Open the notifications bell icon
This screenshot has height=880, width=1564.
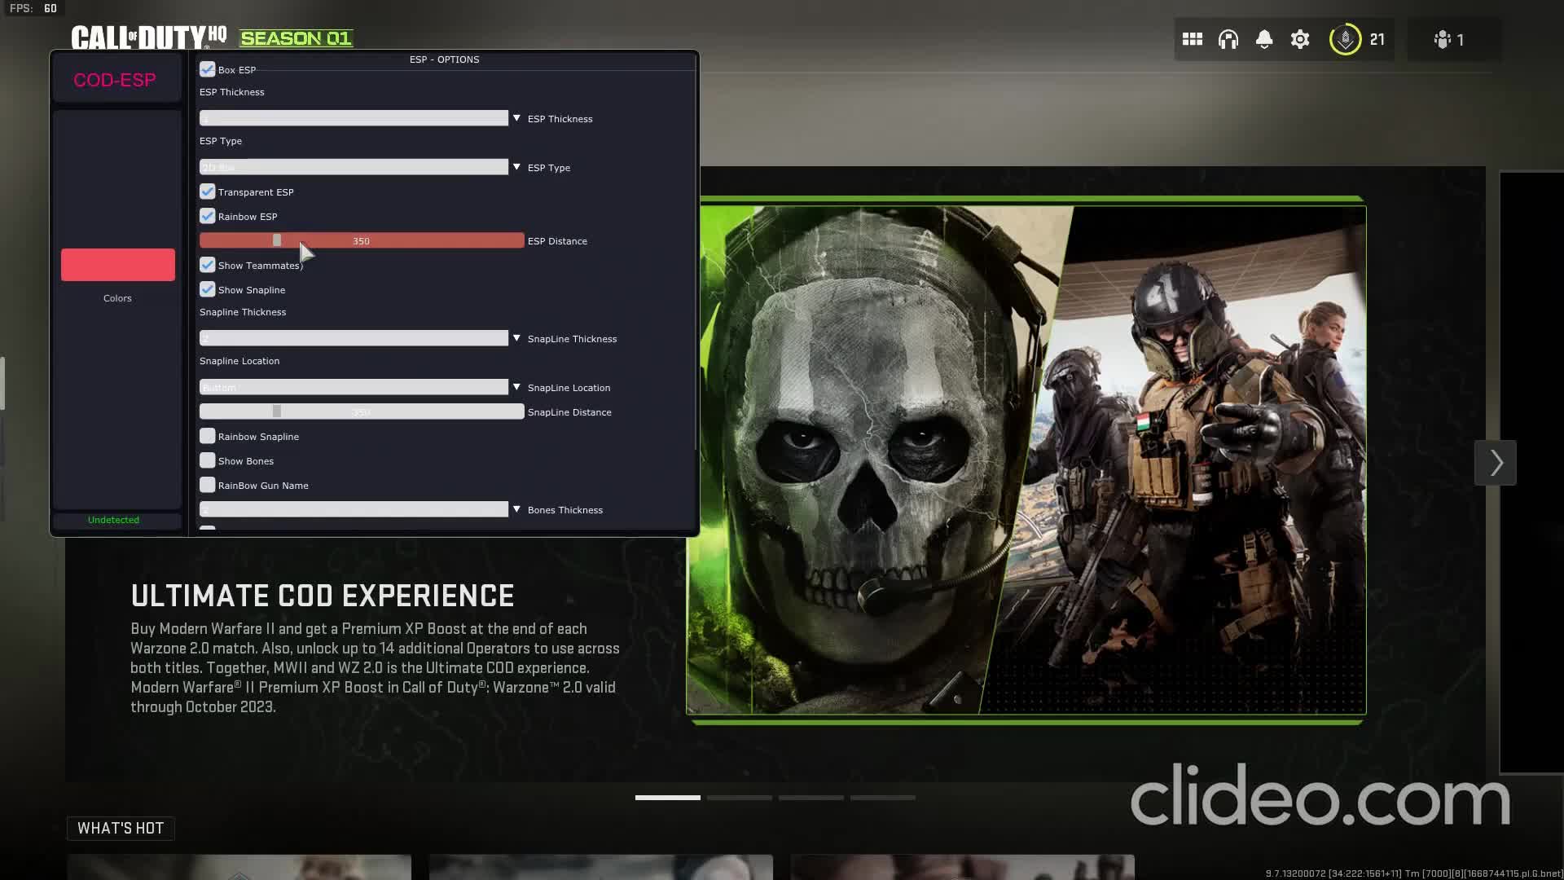(1264, 39)
